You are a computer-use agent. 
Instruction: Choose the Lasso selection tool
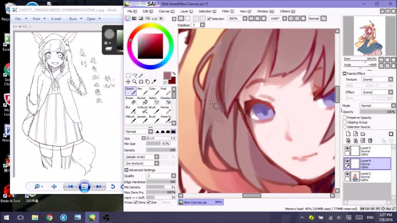pos(135,75)
